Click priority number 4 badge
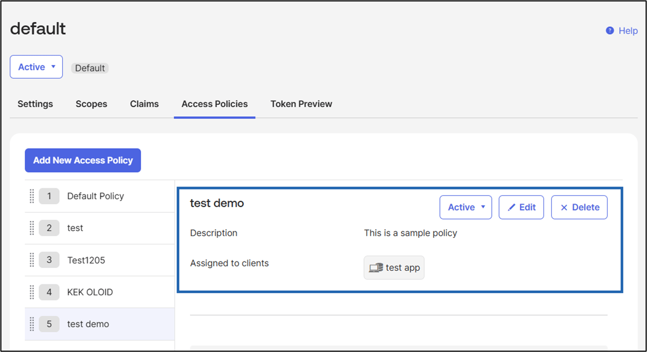647x352 pixels. point(49,292)
